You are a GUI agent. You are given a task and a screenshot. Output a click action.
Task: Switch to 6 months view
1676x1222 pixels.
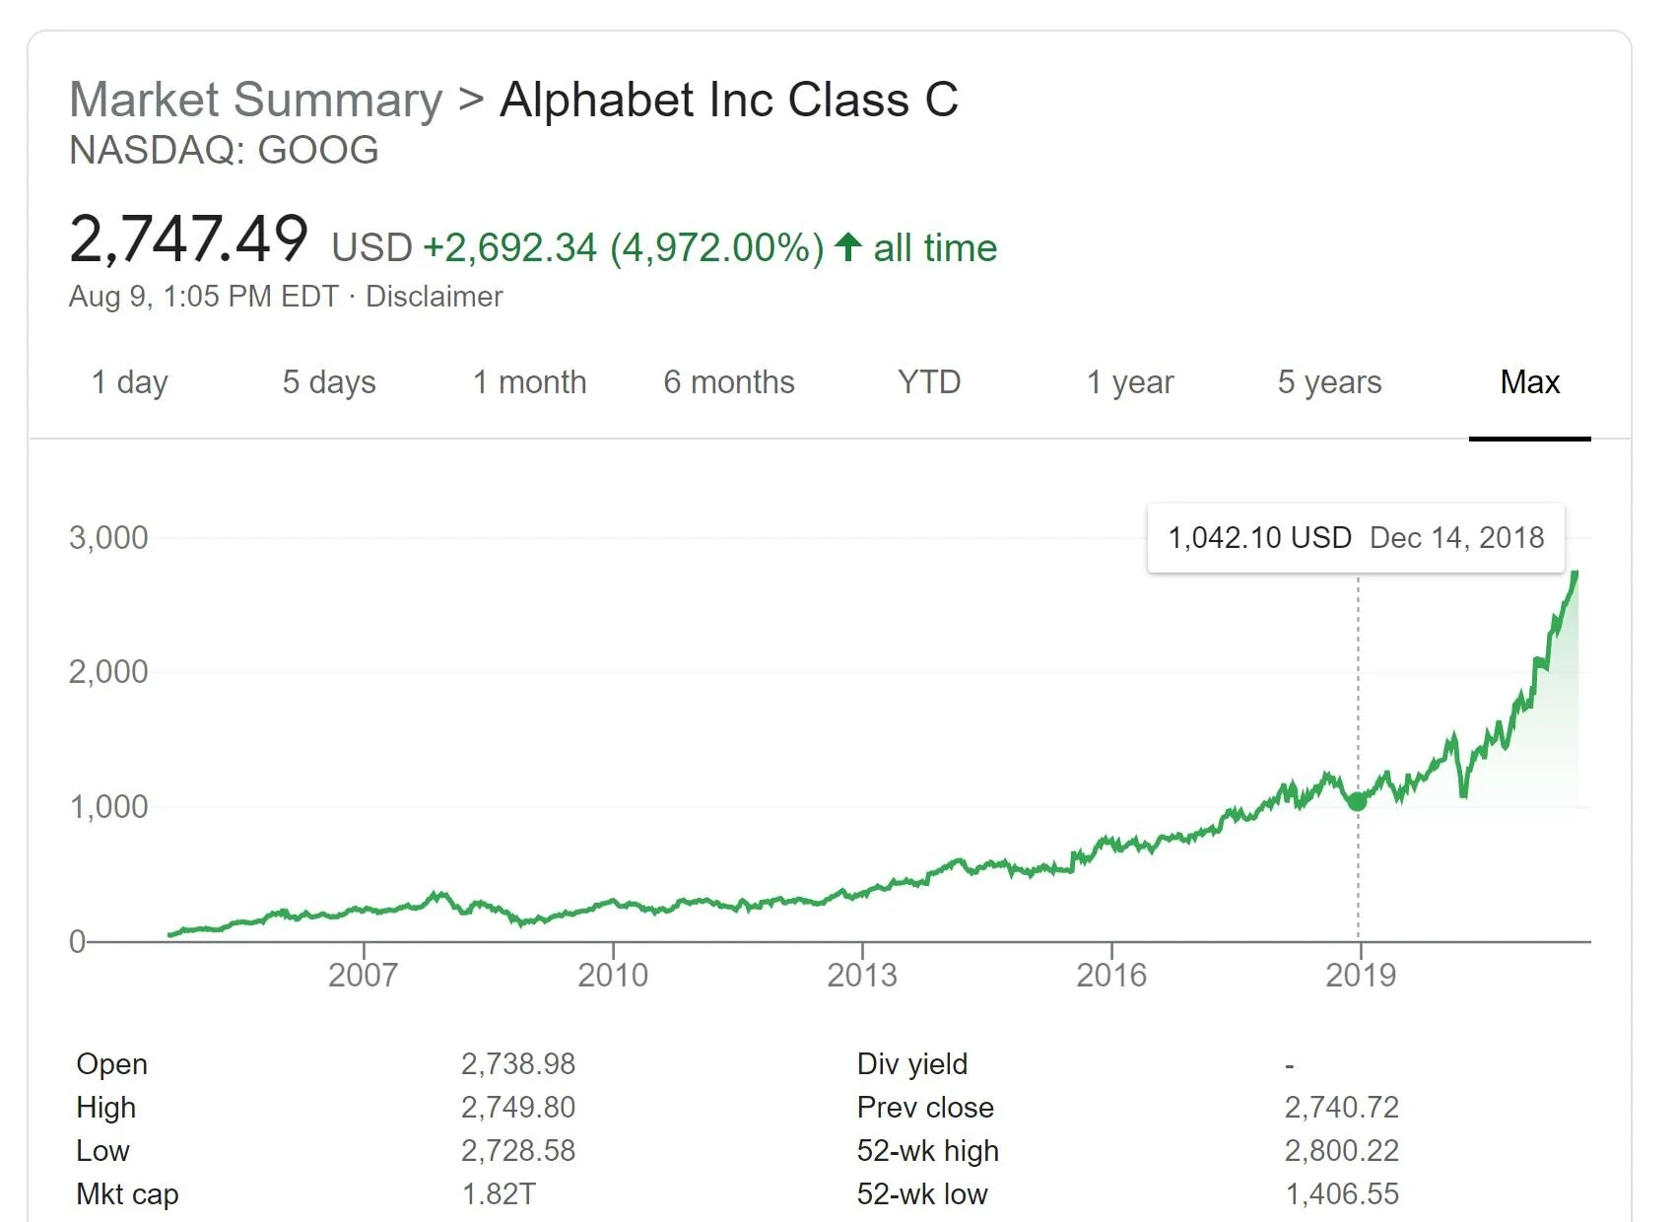point(729,382)
